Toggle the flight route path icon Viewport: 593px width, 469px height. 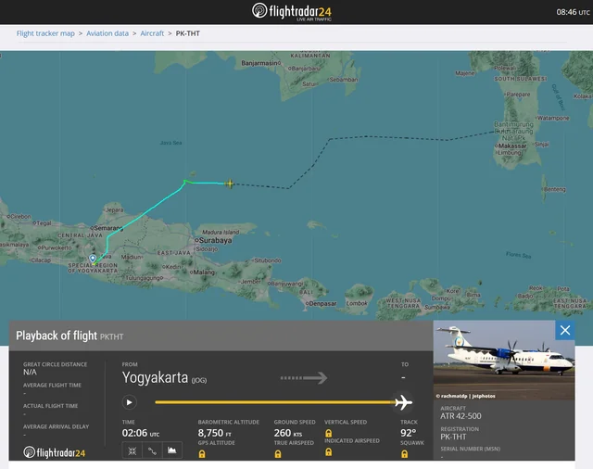pyautogui.click(x=152, y=450)
